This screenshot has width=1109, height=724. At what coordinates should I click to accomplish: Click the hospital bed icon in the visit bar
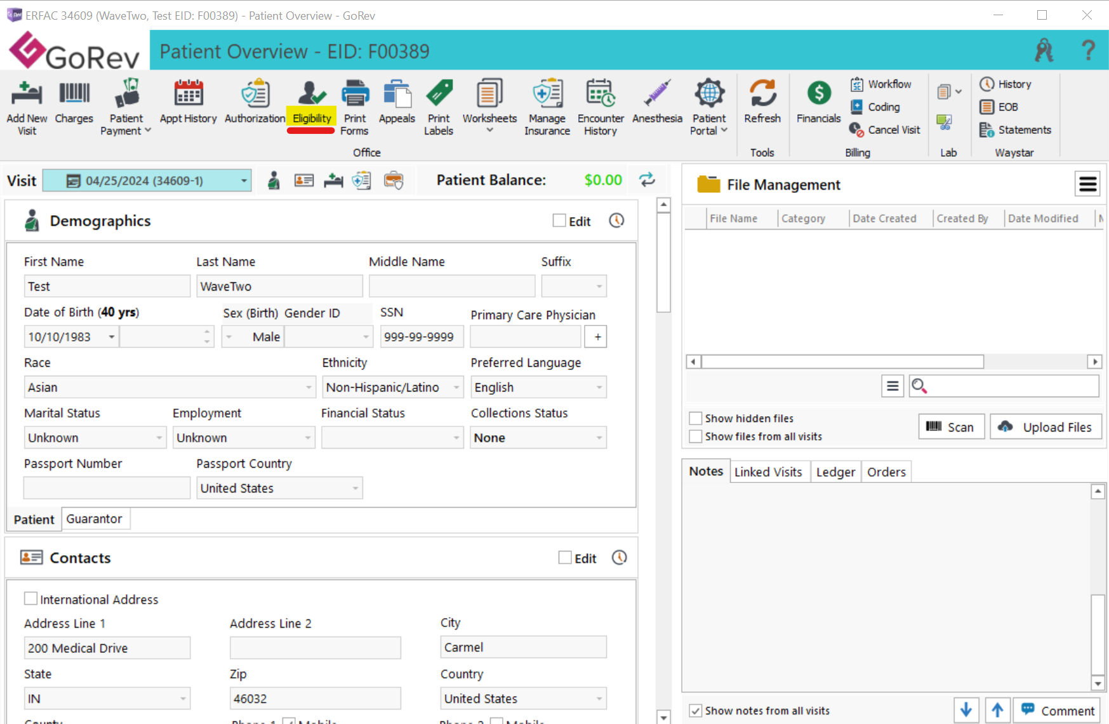[333, 180]
